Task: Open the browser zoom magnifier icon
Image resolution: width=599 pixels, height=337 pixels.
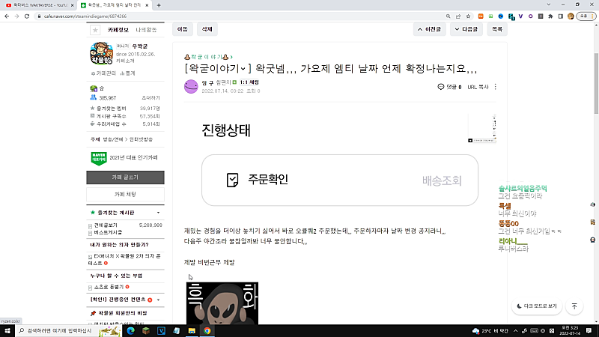Action: point(448,16)
